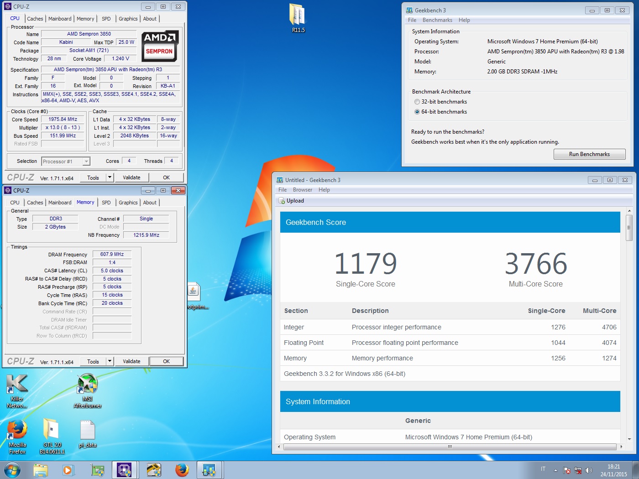Screen dimensions: 639x479
Task: Open Firefox from the taskbar
Action: pyautogui.click(x=182, y=470)
